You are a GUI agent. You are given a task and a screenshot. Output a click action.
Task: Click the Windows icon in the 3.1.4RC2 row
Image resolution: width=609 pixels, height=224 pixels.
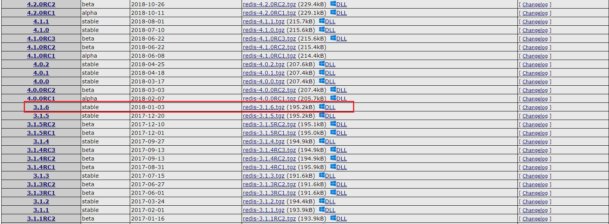333,158
